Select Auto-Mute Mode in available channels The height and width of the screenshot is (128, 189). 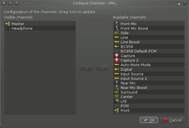pos(135,65)
